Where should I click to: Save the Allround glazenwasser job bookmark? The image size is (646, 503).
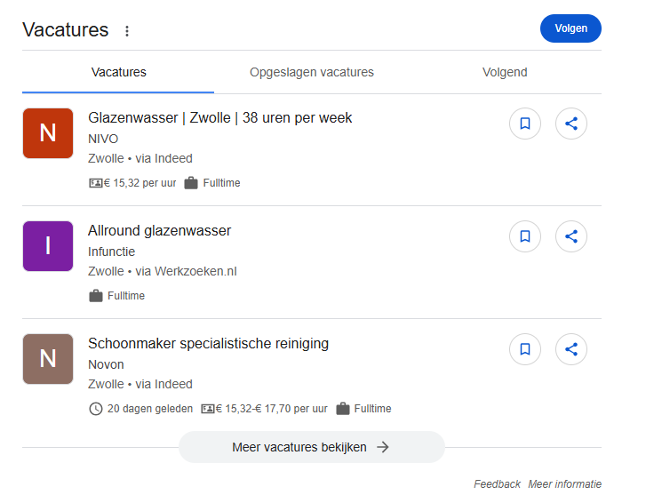pyautogui.click(x=525, y=236)
